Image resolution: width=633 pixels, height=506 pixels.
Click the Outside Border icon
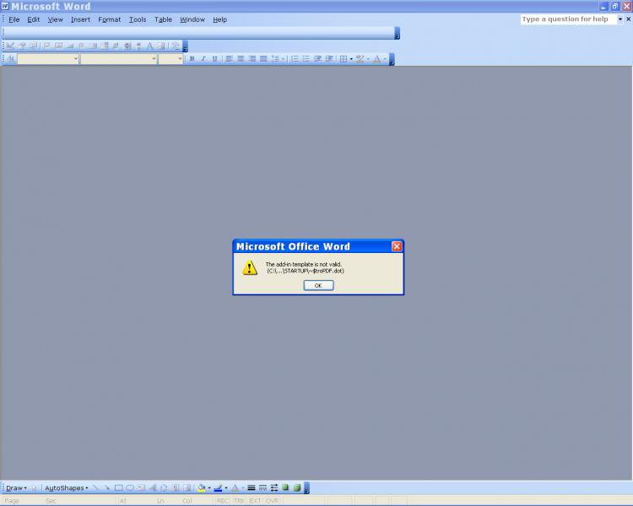344,59
